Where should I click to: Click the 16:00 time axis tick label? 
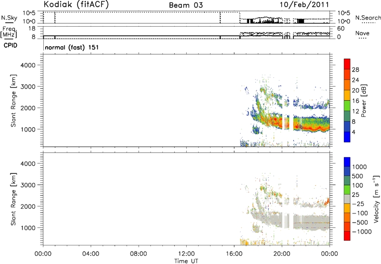[x=234, y=254]
